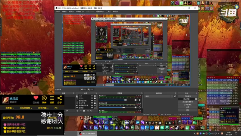
Task: Pause recording with the pause icon
Action: [196, 99]
